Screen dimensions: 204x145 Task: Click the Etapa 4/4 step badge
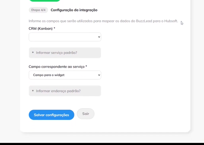click(38, 10)
